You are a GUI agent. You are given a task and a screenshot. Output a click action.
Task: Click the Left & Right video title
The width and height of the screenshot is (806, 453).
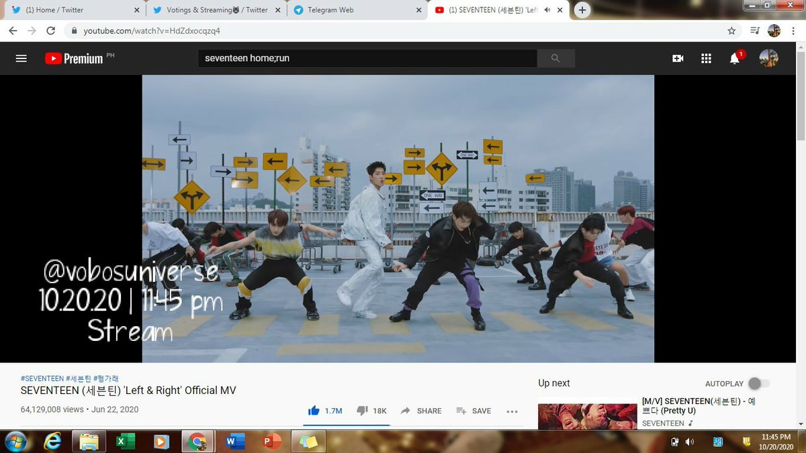(128, 391)
